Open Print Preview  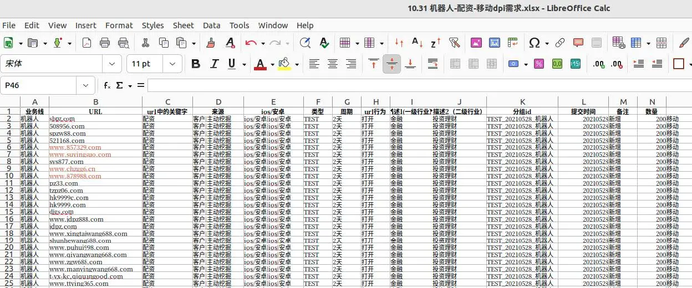click(x=124, y=43)
